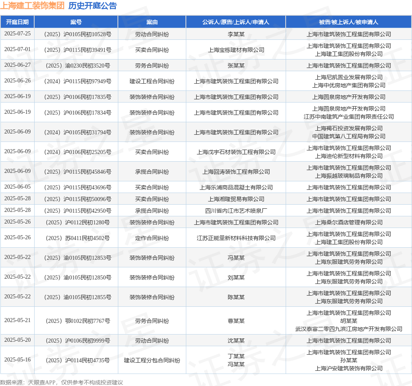Click defendant 上海中优房地产集团有限公司
The height and width of the screenshot is (386, 412).
pyautogui.click(x=349, y=85)
